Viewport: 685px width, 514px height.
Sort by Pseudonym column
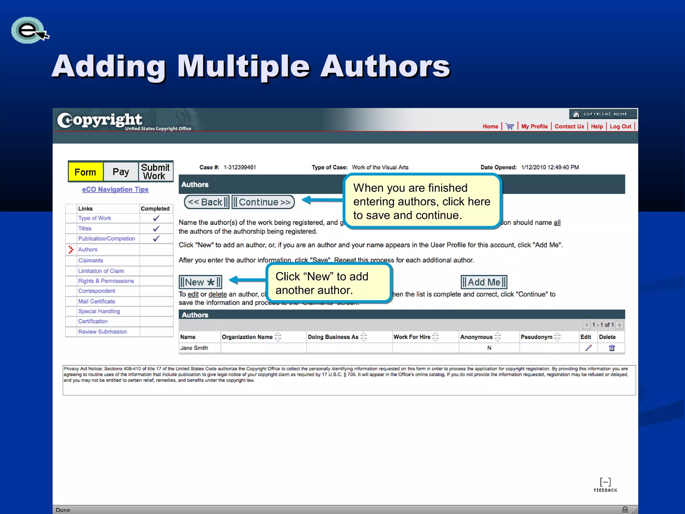[557, 337]
